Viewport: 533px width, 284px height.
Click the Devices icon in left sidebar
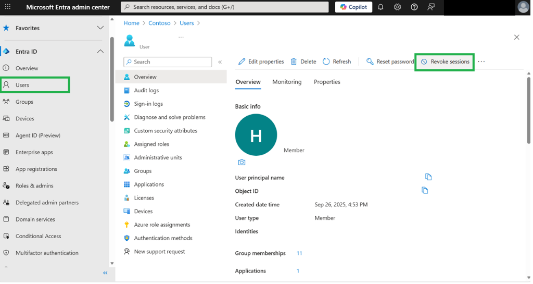tap(6, 118)
